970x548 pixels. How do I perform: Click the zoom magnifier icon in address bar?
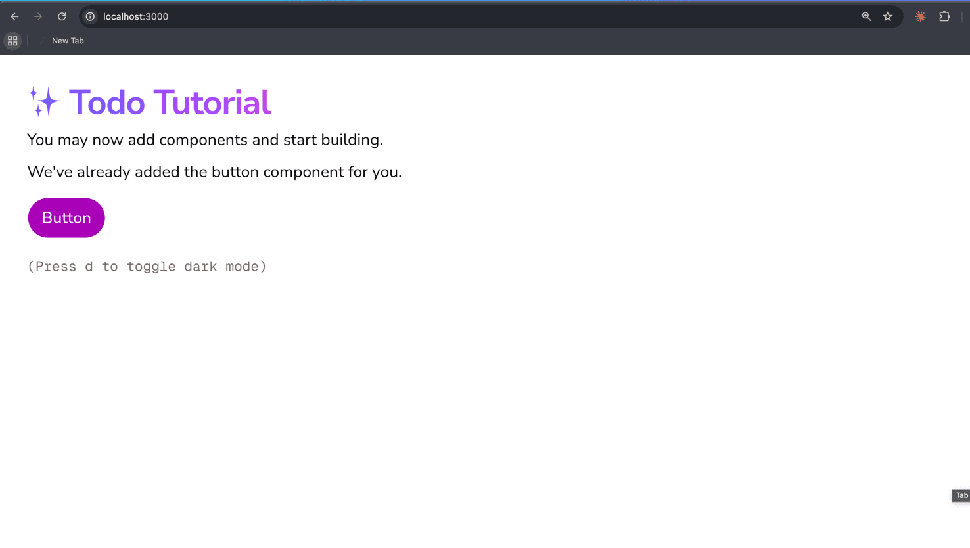[866, 16]
